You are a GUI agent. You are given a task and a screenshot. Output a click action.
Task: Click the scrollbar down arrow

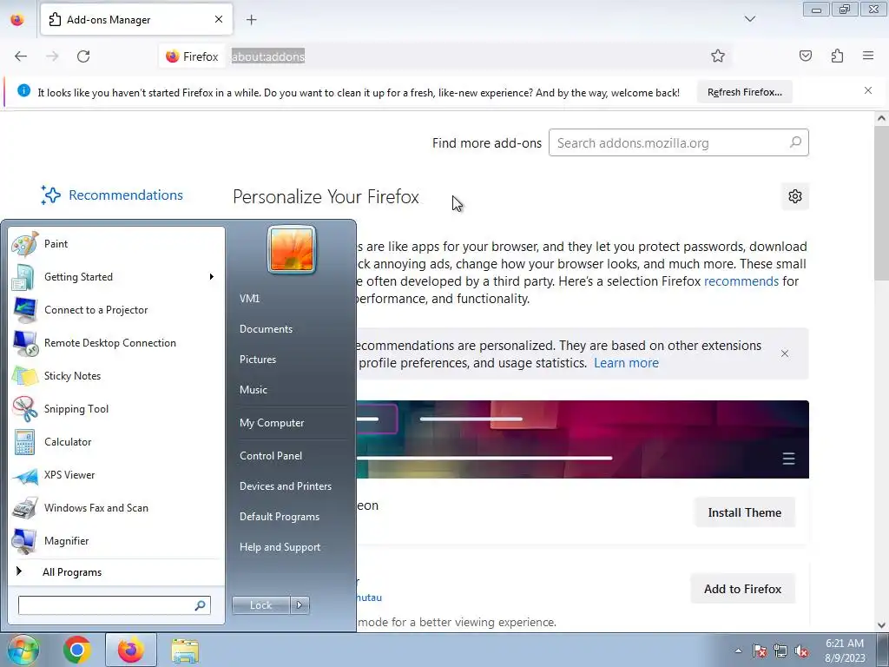(881, 625)
